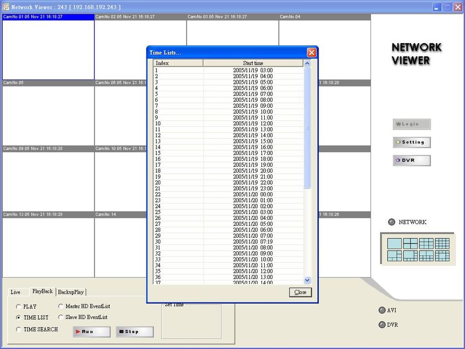Screen dimensions: 465x349
Task: Click the AVI indicator light
Action: (382, 310)
